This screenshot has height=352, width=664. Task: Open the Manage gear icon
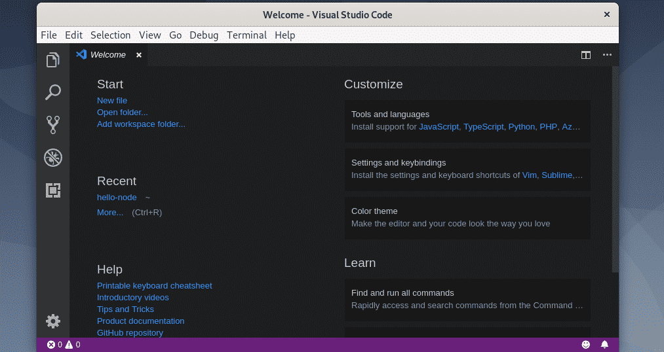(53, 321)
